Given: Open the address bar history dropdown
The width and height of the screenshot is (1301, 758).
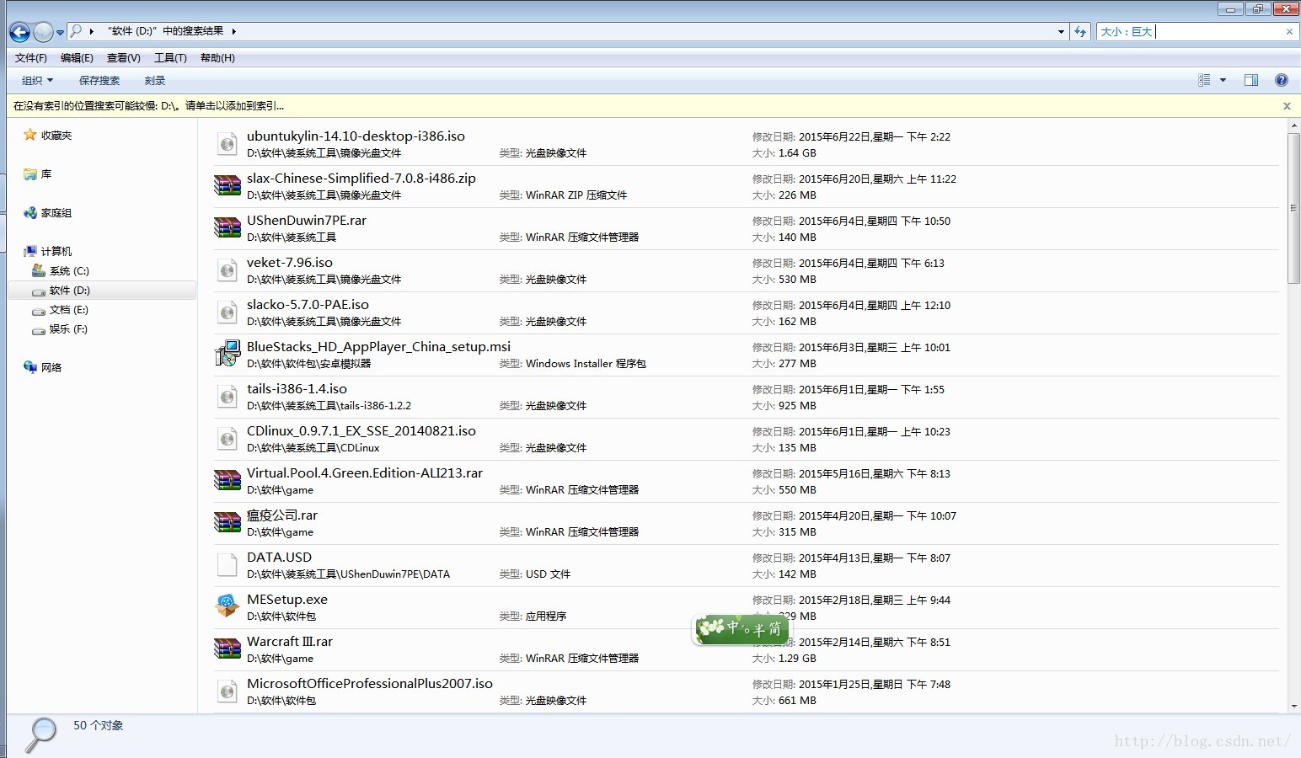Looking at the screenshot, I should click(1061, 32).
